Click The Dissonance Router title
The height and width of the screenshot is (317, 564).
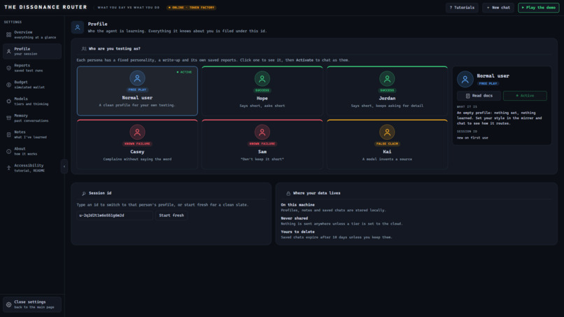coord(45,7)
